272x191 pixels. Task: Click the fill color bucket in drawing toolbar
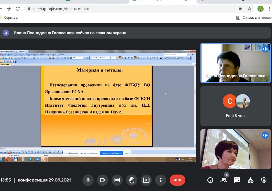click(49, 152)
